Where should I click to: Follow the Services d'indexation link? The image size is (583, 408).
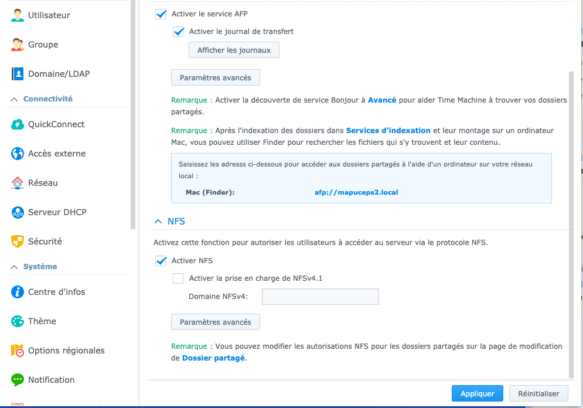tap(388, 131)
